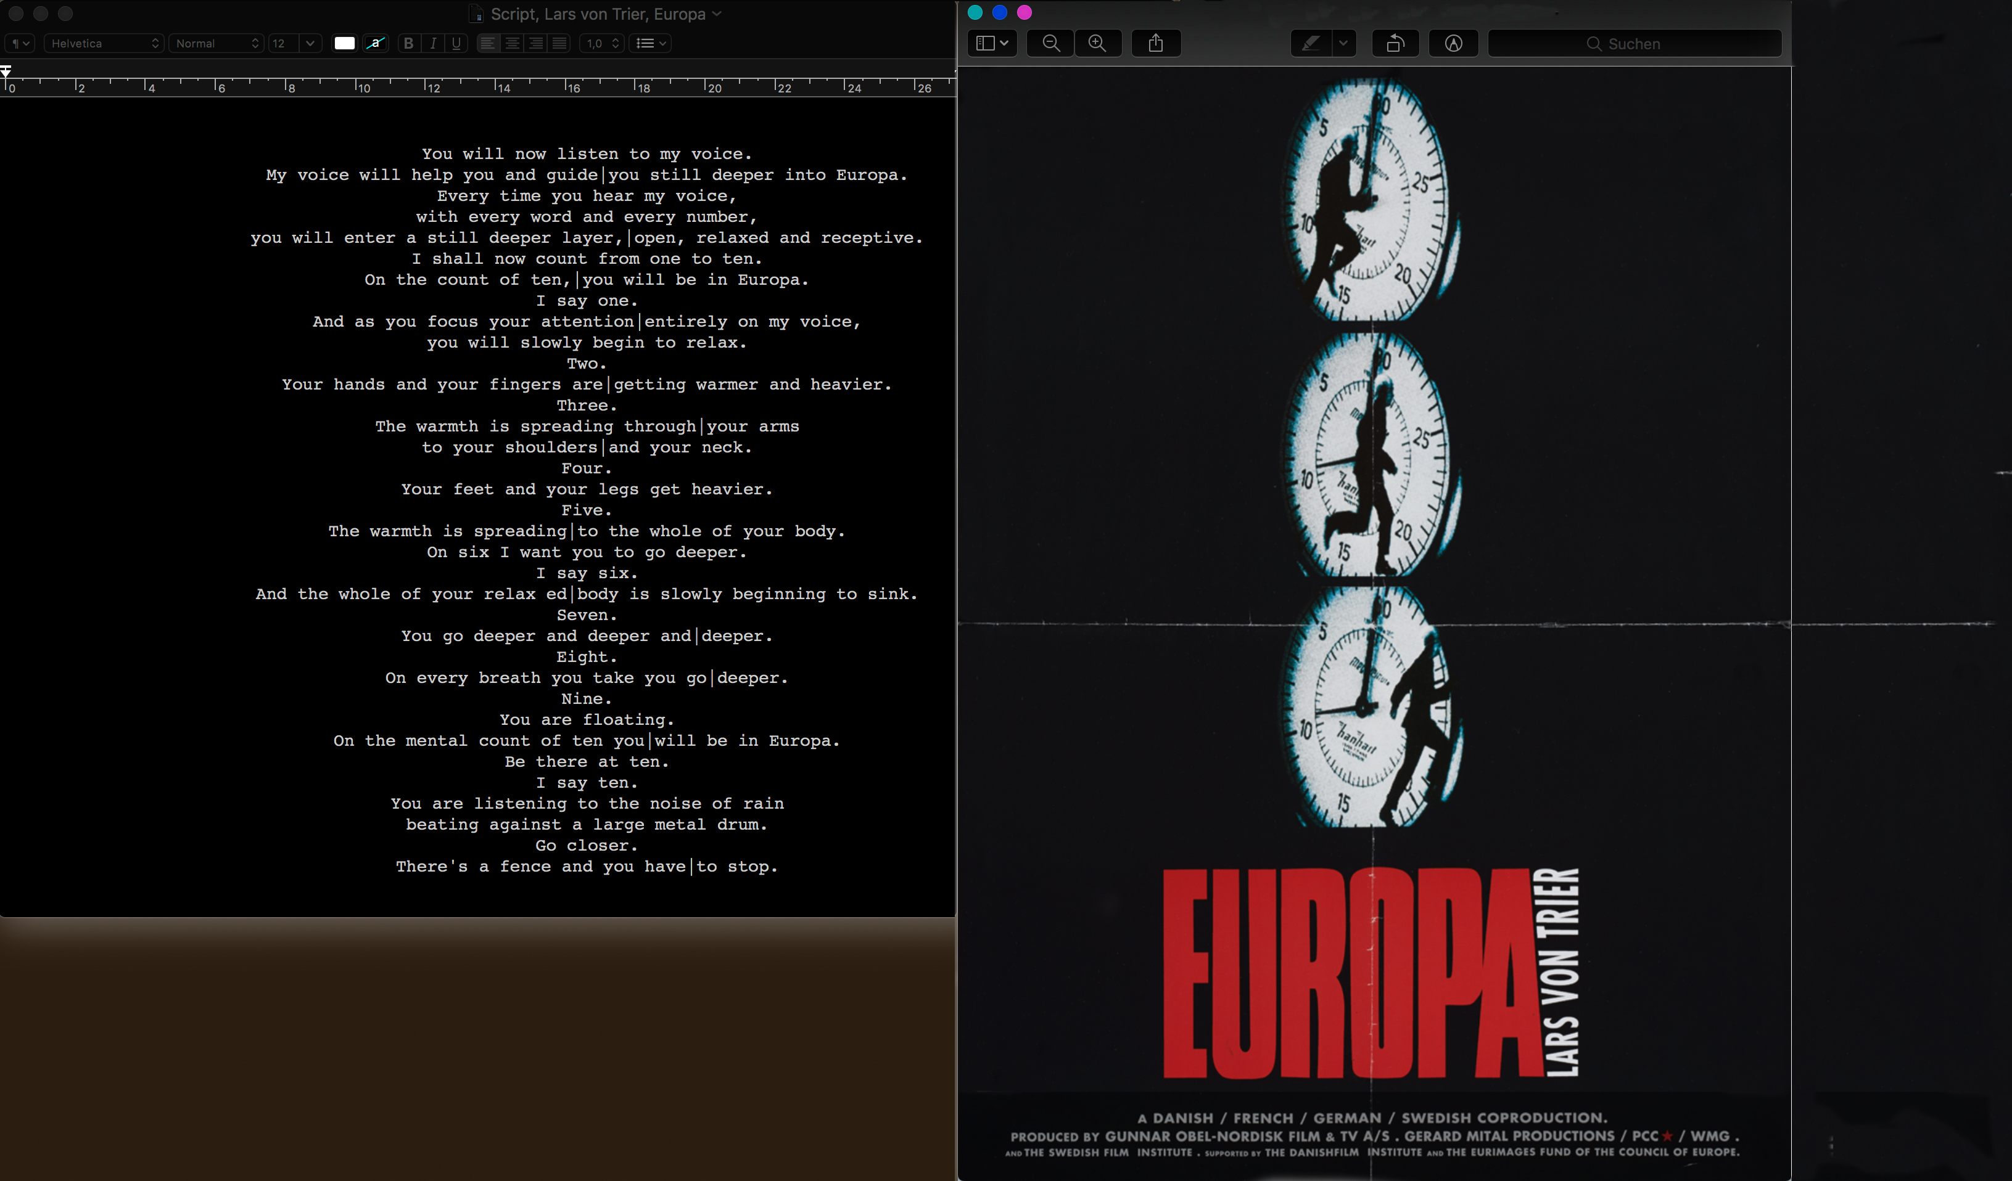Click the line 'You are floating.'
The height and width of the screenshot is (1181, 2012).
click(587, 720)
